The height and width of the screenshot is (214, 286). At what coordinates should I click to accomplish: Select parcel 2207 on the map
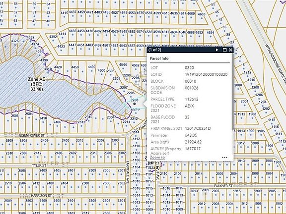[x=124, y=87]
